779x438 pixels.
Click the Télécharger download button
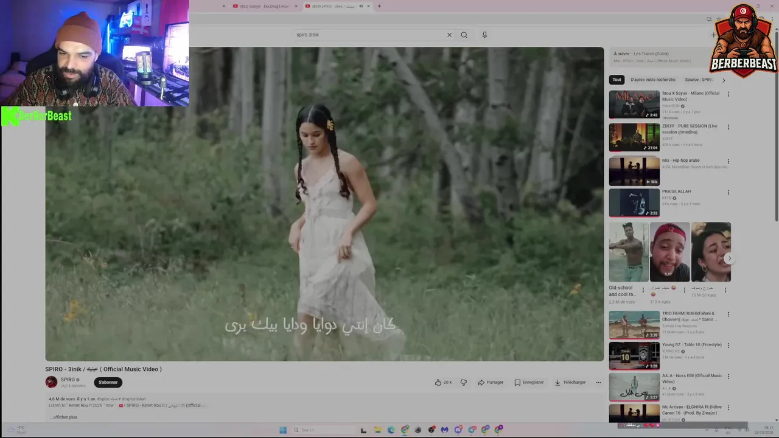(x=570, y=382)
